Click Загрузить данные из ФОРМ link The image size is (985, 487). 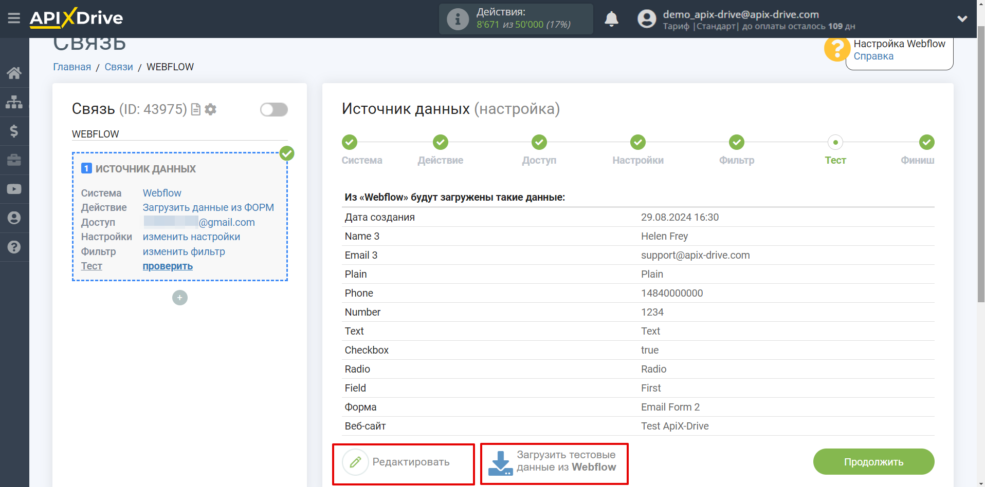tap(208, 207)
